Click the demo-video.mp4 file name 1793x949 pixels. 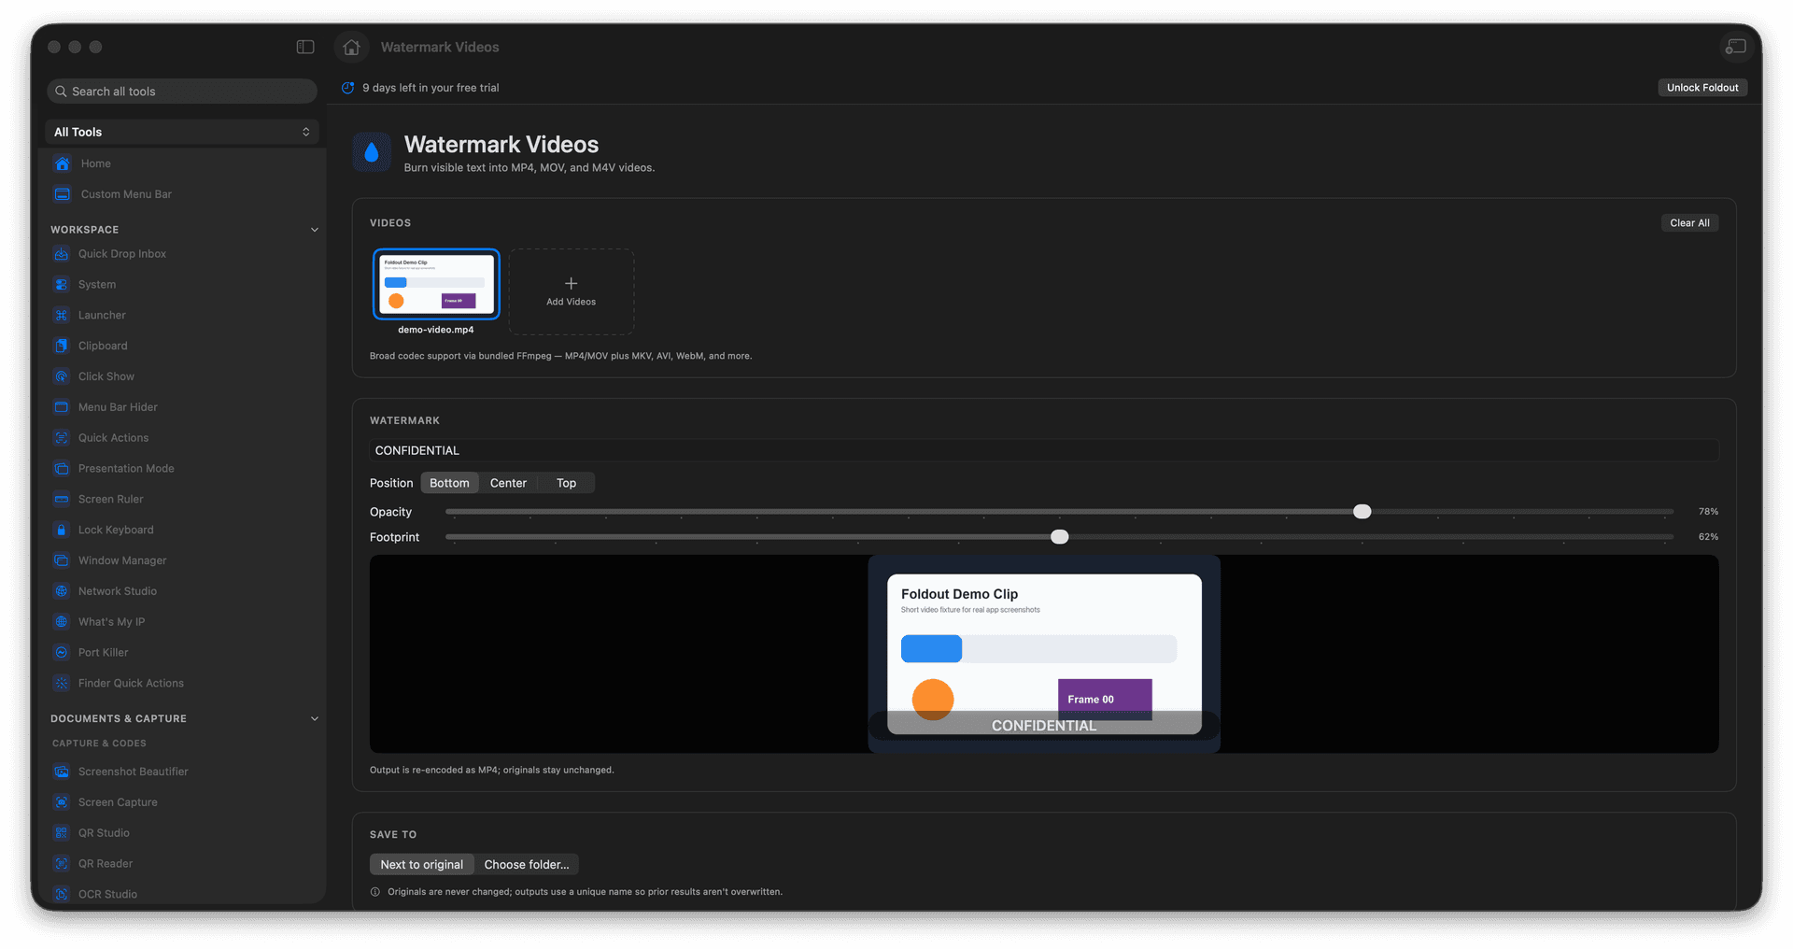436,330
